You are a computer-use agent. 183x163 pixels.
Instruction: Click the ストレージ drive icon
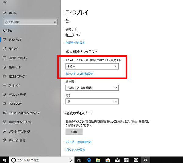[5, 85]
